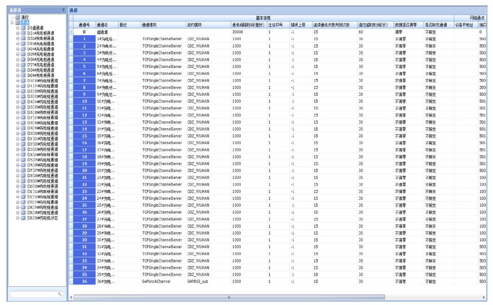Sort by 通道号 column header
This screenshot has width=493, height=305.
[x=84, y=25]
